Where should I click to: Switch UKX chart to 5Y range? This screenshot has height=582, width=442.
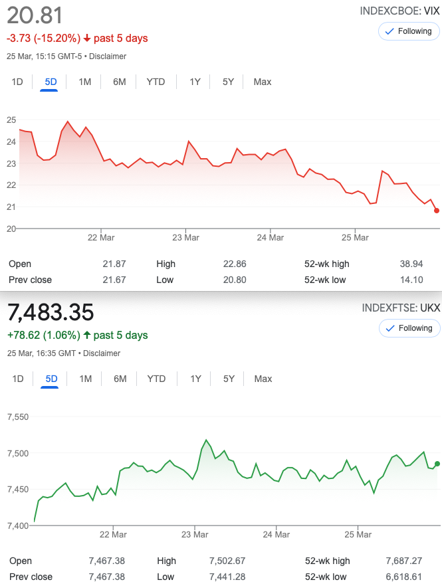[x=229, y=379]
